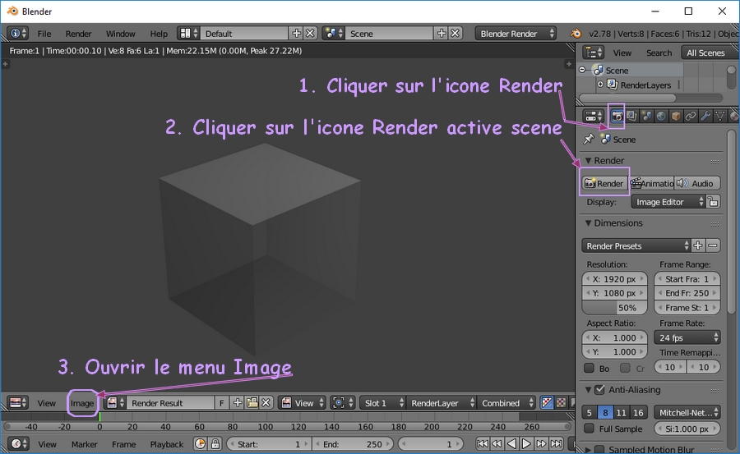Delete the Default screen layout
Screen dimensions: 740x454
click(x=310, y=34)
